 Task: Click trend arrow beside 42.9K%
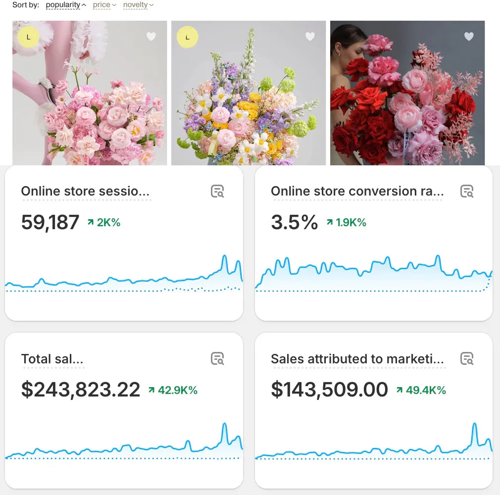pos(151,391)
